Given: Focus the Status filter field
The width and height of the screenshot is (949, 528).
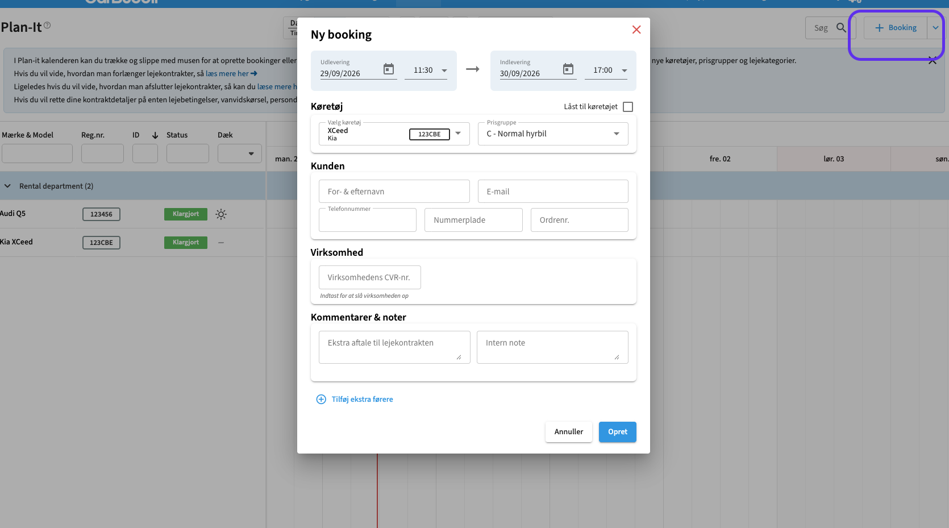Looking at the screenshot, I should (x=188, y=153).
